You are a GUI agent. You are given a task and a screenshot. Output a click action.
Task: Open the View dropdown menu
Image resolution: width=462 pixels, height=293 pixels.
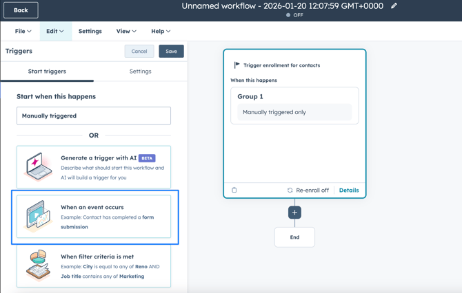click(126, 31)
